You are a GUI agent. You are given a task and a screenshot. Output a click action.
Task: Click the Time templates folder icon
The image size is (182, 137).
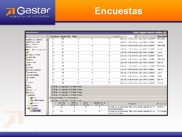click(31, 100)
